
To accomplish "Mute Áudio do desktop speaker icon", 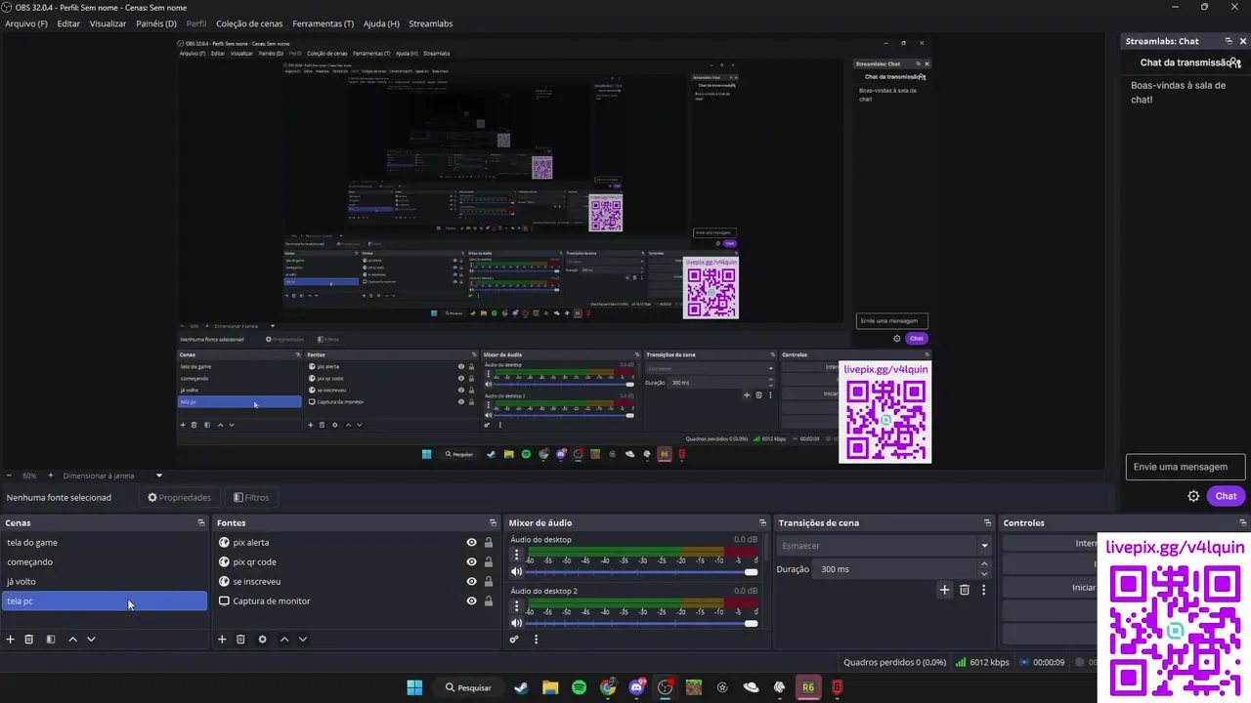I will (x=517, y=571).
